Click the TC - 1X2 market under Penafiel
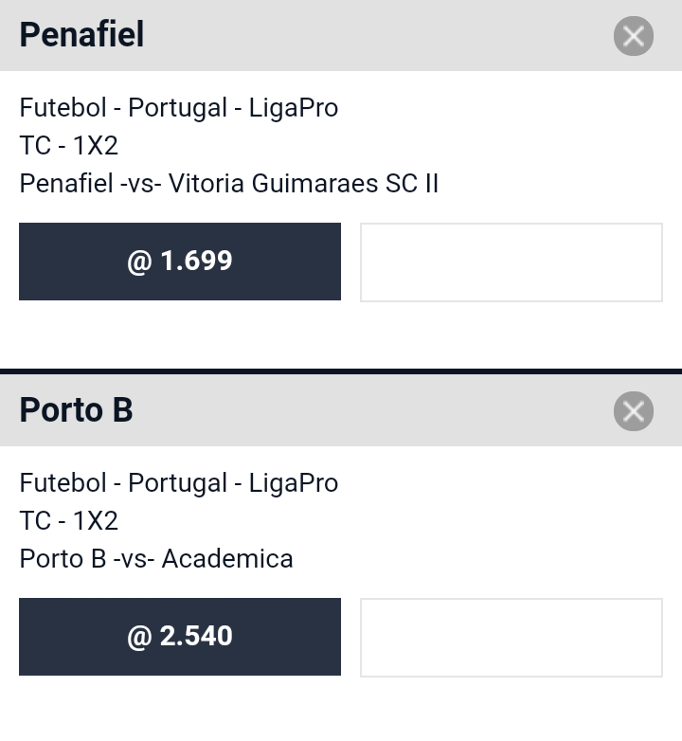The width and height of the screenshot is (682, 741). point(68,146)
